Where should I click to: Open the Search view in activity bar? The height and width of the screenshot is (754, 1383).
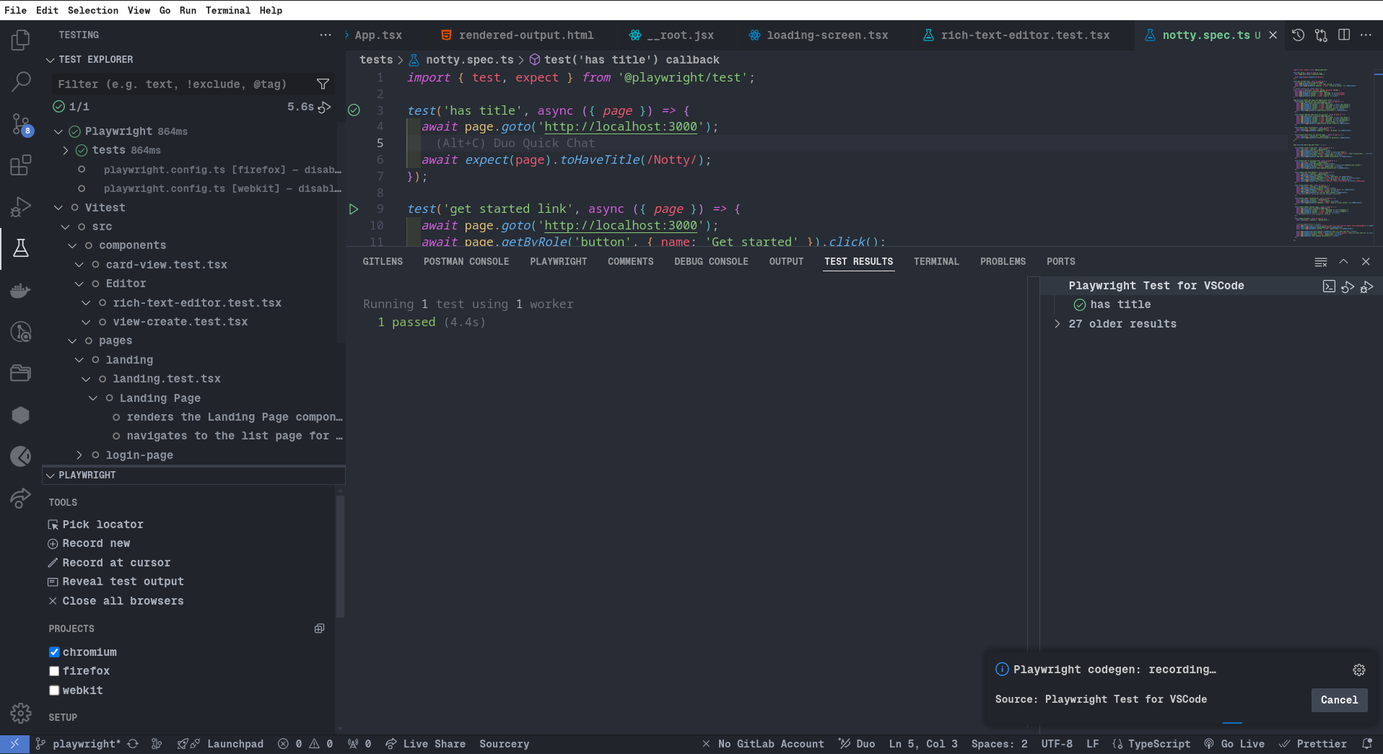(21, 82)
